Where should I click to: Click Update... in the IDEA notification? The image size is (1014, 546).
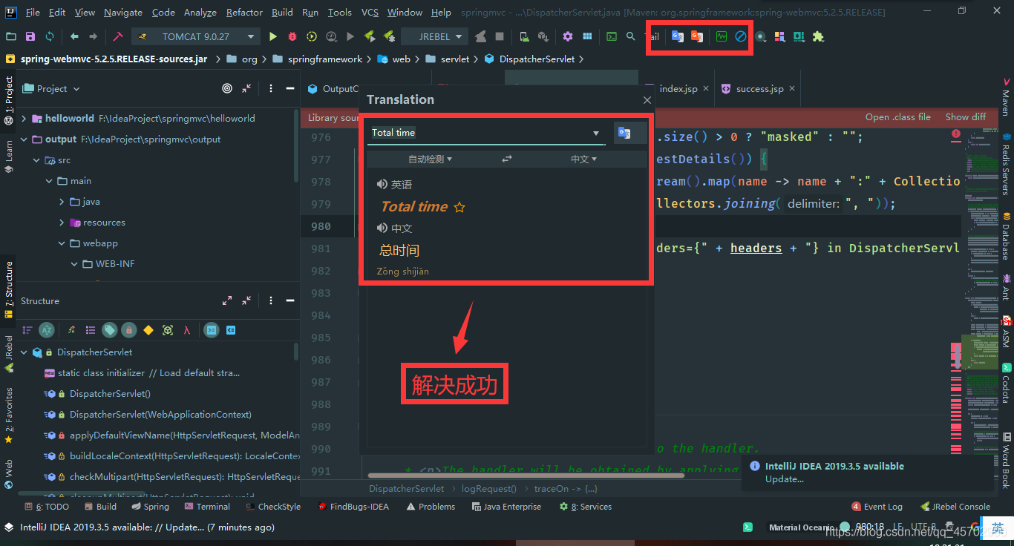[x=785, y=479]
